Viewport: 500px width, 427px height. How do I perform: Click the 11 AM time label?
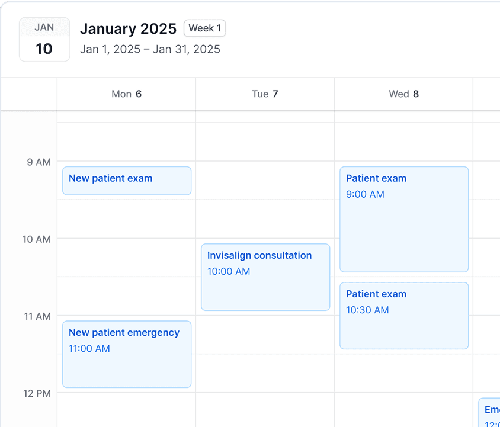(37, 316)
